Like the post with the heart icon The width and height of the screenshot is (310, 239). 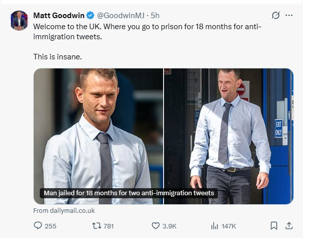click(x=156, y=226)
